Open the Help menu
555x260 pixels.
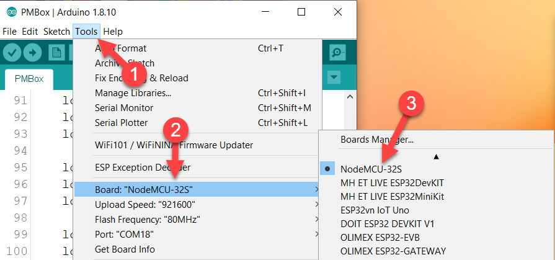pyautogui.click(x=113, y=32)
